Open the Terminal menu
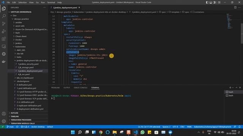The width and height of the screenshot is (243, 136). [x=51, y=3]
